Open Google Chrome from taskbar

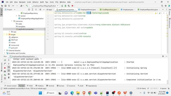pos(90,93)
